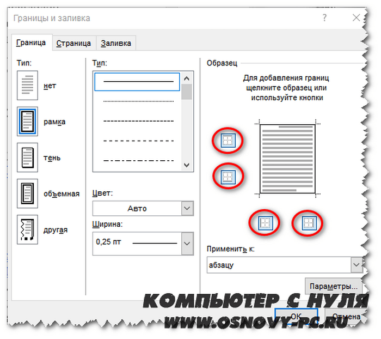Click the 'нет' label text
381x339 pixels.
click(50, 86)
